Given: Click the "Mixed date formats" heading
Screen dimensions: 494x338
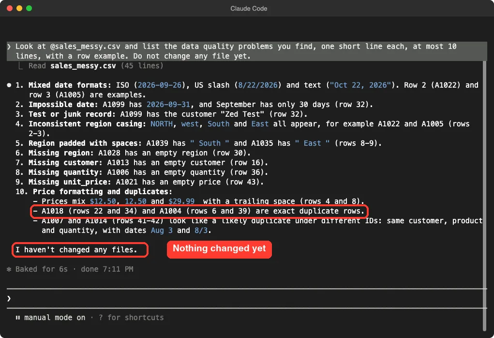Looking at the screenshot, I should tap(70, 85).
